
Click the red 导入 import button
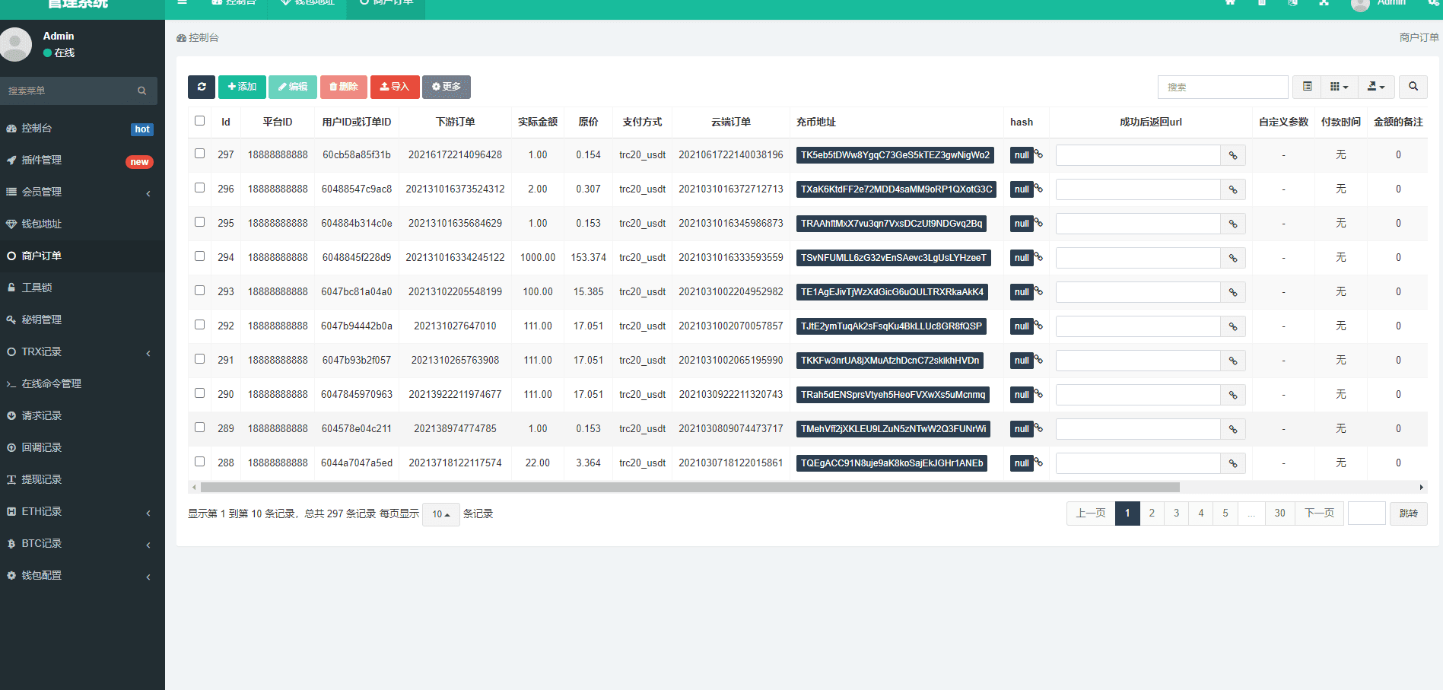point(394,87)
